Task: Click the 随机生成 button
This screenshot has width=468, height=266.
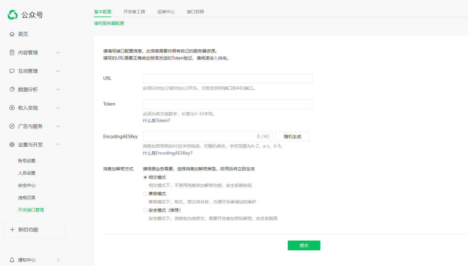Action: coord(292,137)
